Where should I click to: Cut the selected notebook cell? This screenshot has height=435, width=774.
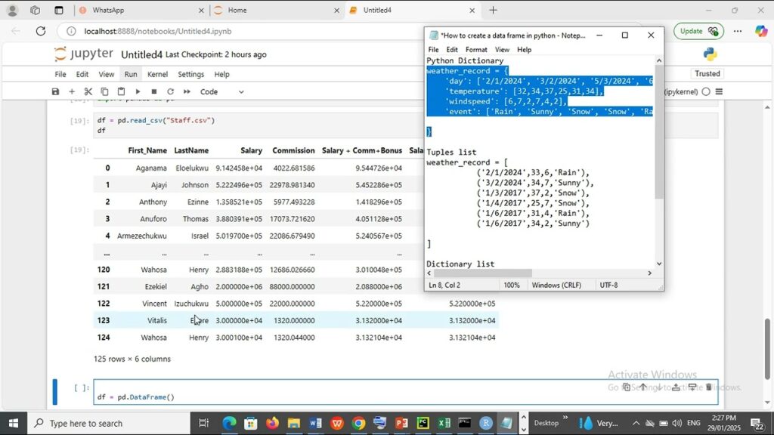88,91
